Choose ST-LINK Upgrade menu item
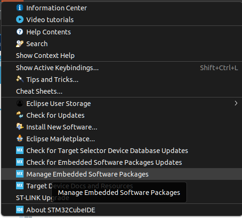Viewport: 242px width, 218px height. pyautogui.click(x=121, y=198)
